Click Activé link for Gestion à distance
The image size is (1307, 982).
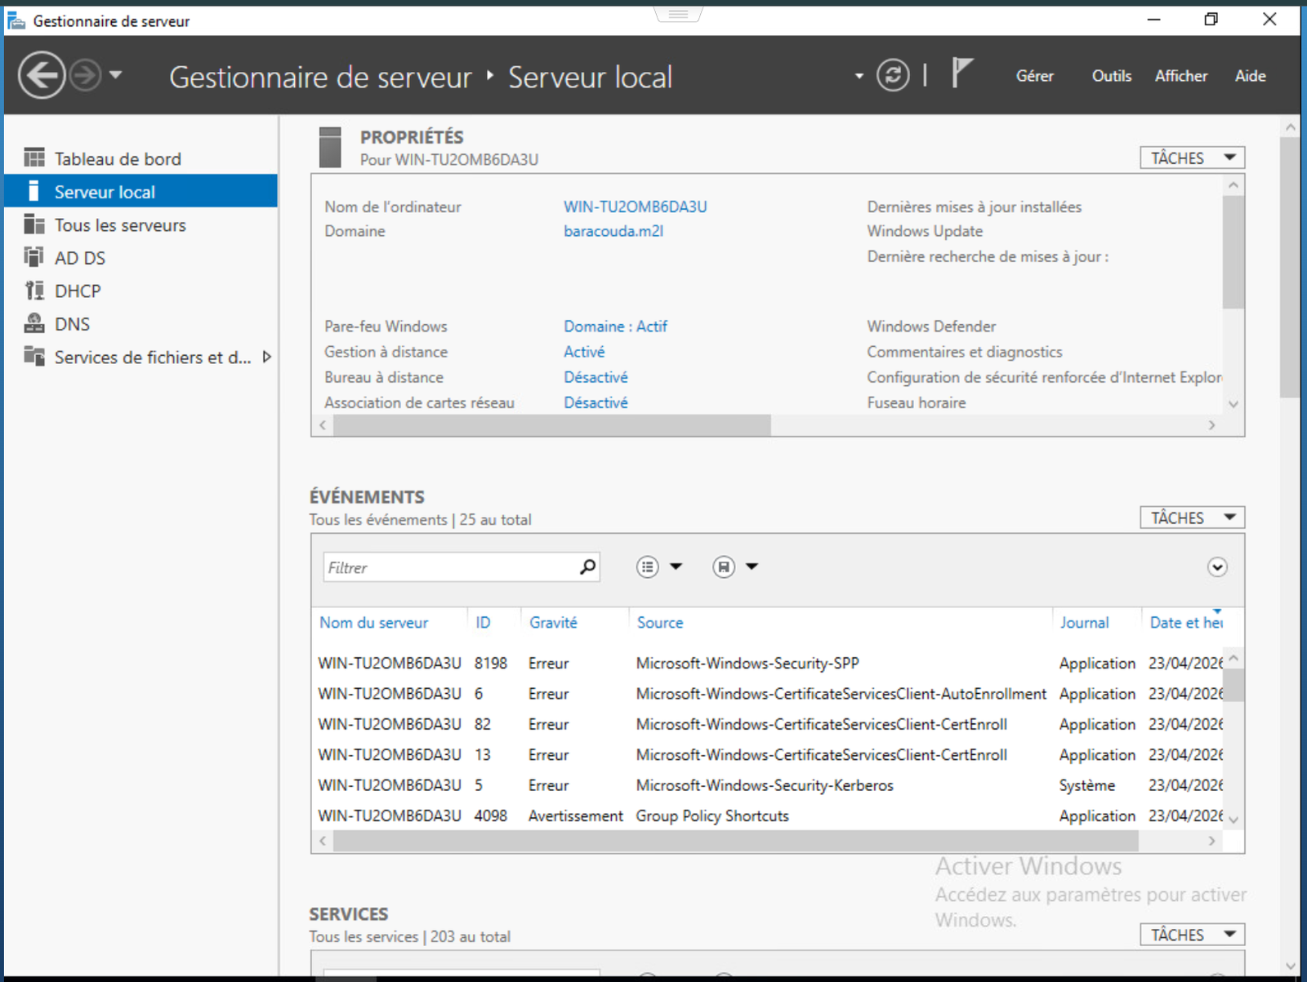tap(584, 352)
